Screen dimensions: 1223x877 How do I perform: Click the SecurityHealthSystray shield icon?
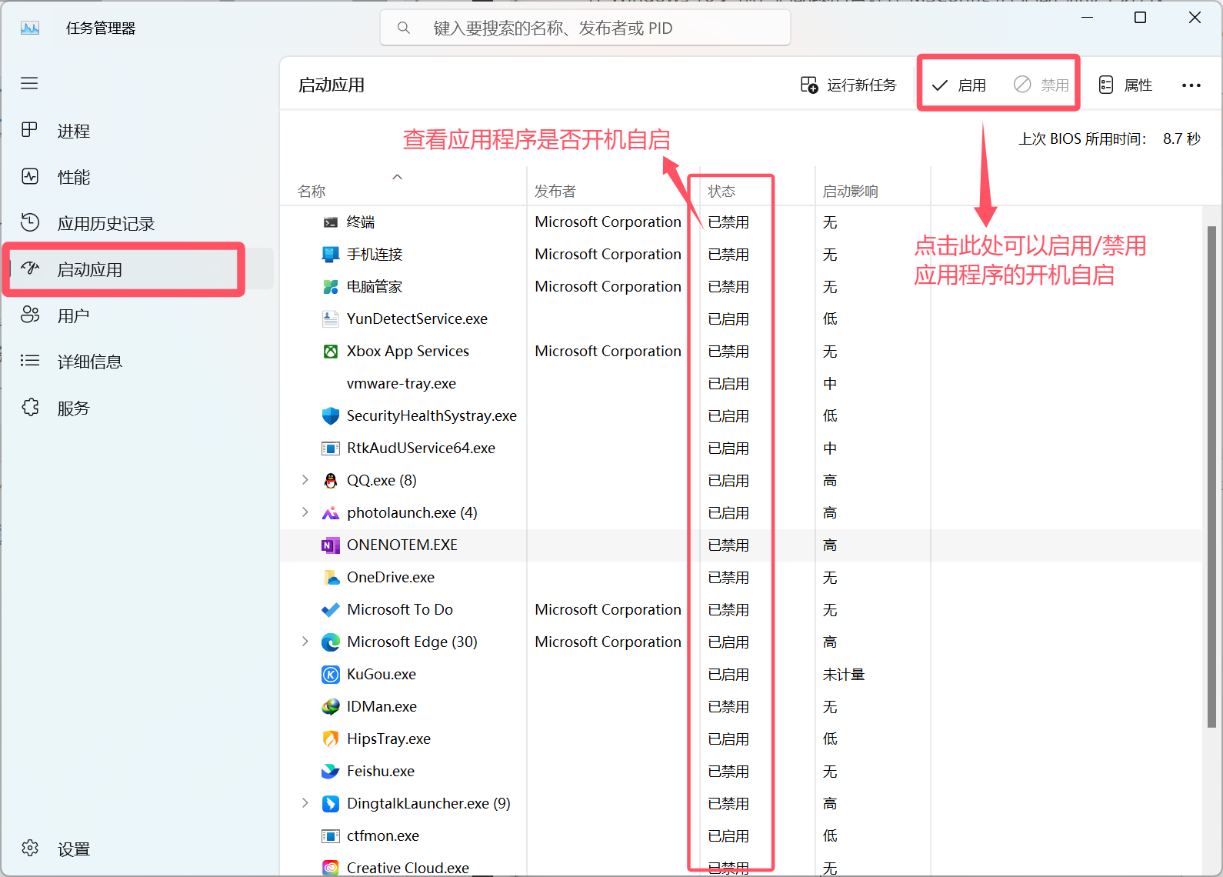coord(331,416)
